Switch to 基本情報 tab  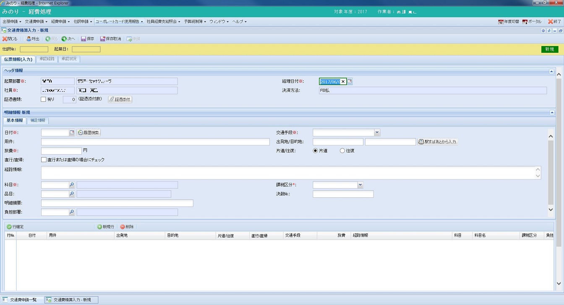[x=15, y=121]
